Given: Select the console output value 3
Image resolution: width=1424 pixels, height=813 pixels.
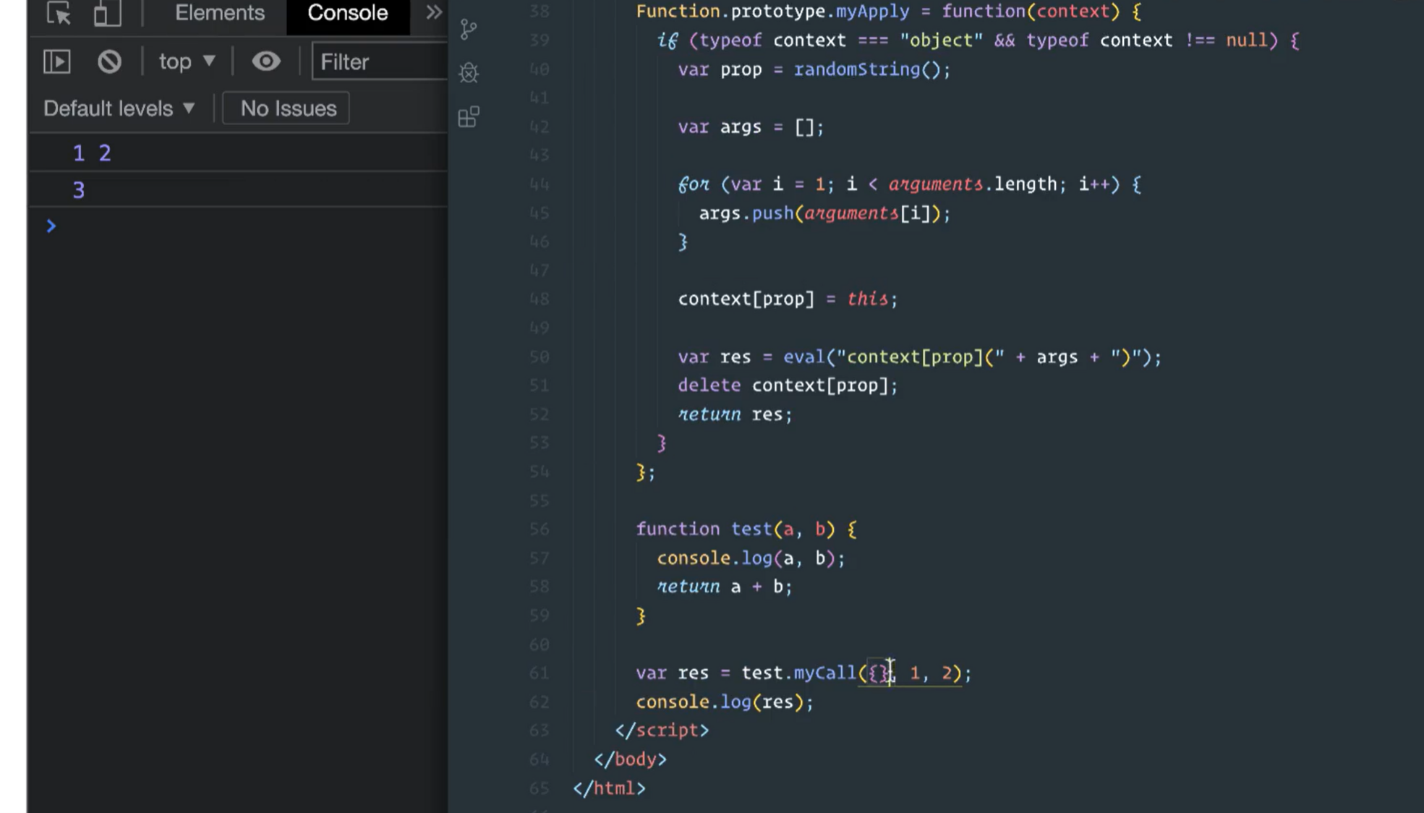Looking at the screenshot, I should click(x=79, y=190).
